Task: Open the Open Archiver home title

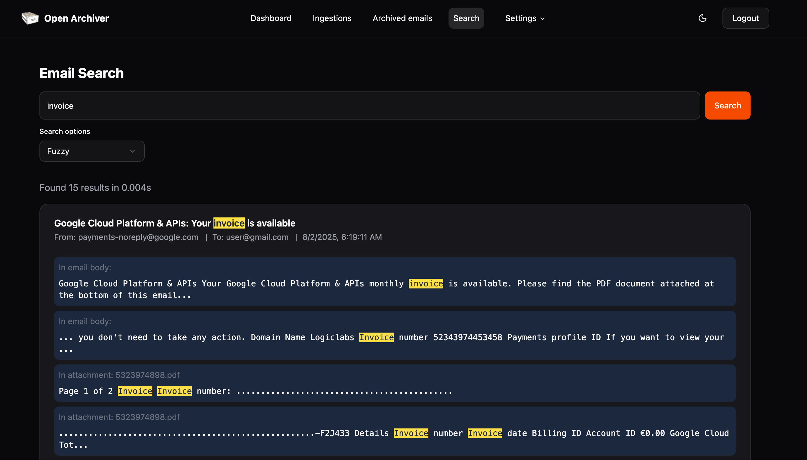Action: pos(77,18)
